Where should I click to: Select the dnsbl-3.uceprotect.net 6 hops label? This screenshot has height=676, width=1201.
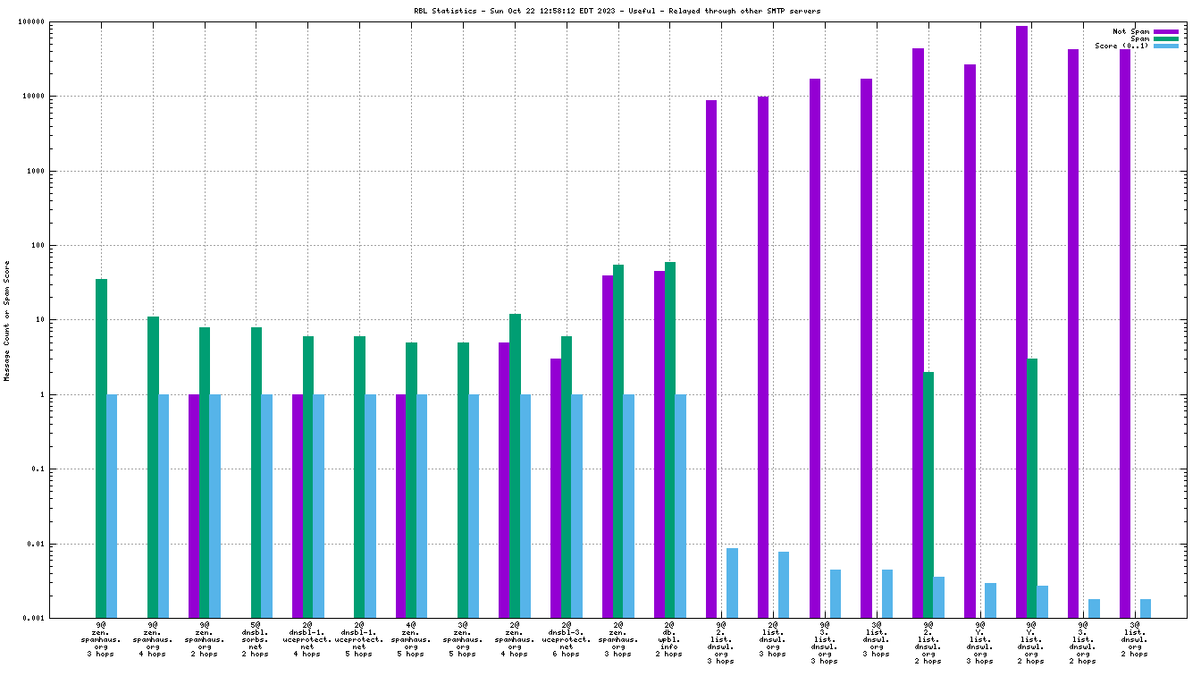point(566,639)
